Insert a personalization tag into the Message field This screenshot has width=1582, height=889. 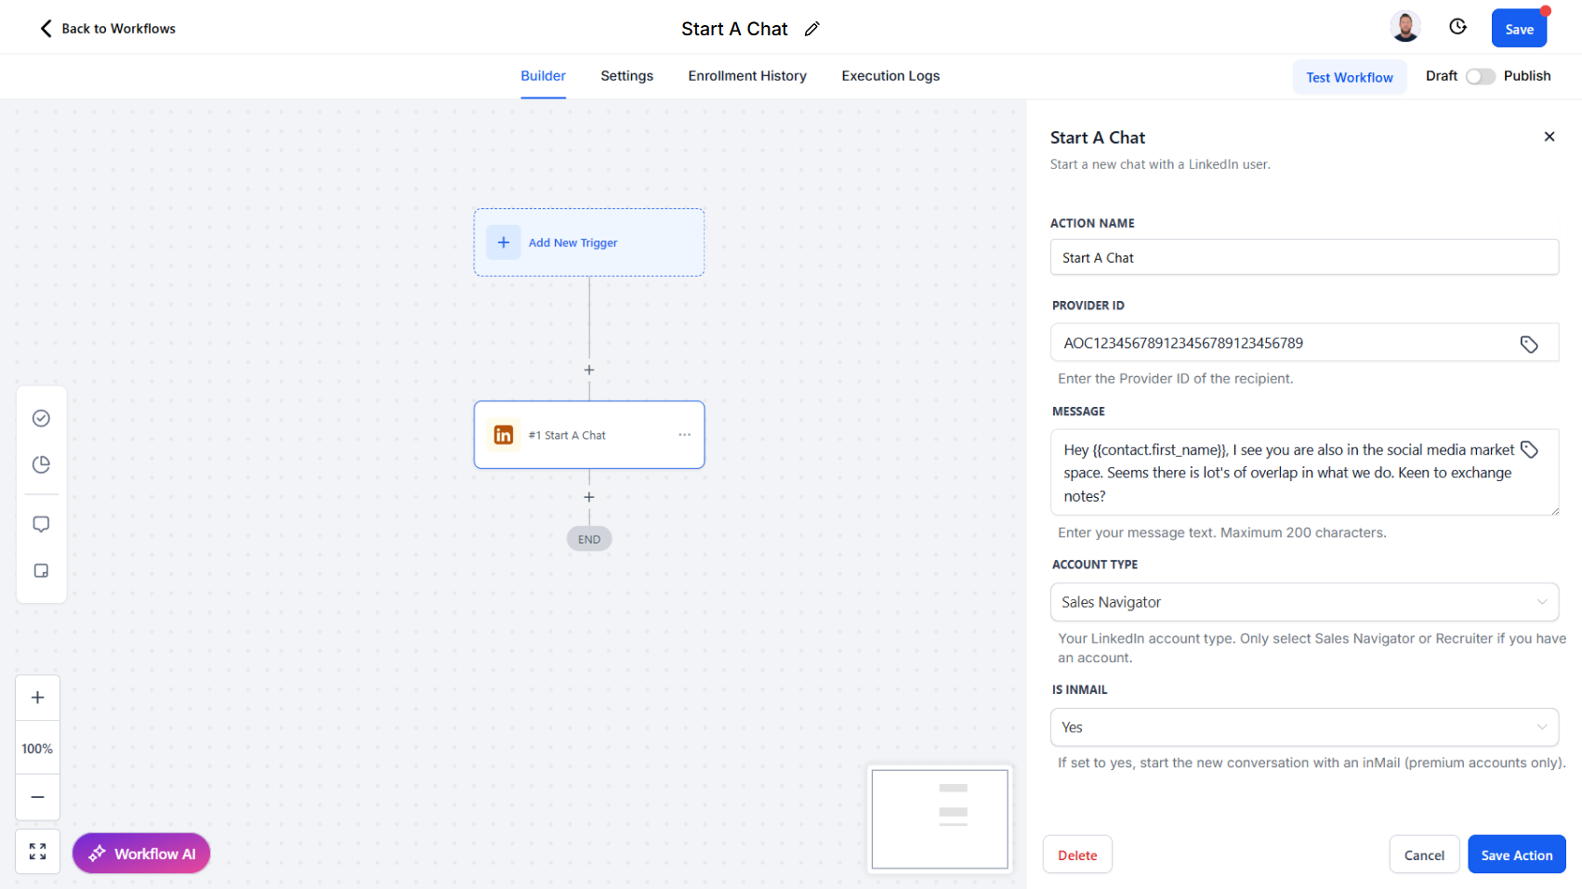click(1529, 449)
